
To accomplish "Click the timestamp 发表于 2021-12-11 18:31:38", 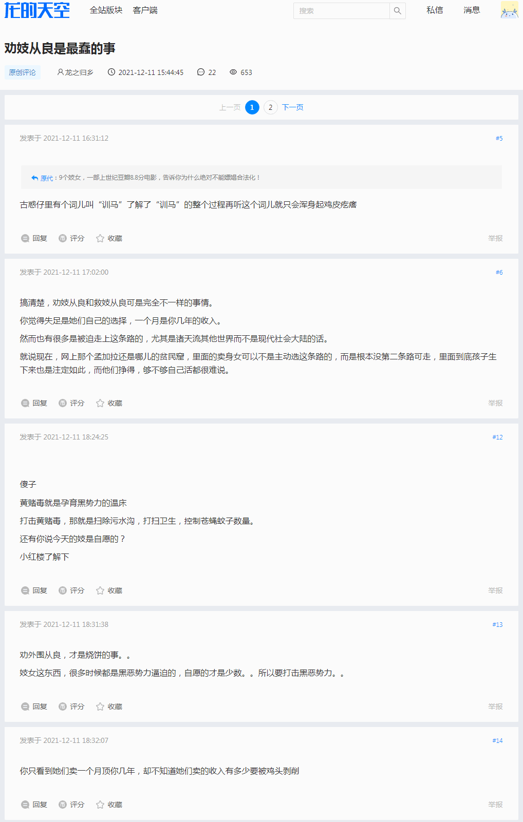I will click(x=64, y=624).
